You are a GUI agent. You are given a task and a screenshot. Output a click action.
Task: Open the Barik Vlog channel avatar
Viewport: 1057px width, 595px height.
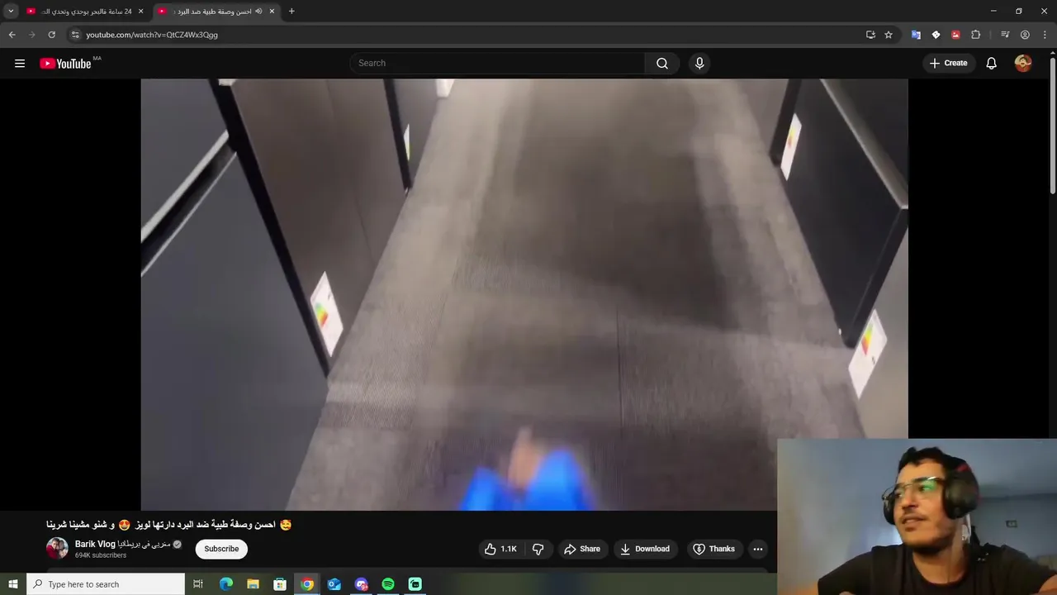(57, 549)
